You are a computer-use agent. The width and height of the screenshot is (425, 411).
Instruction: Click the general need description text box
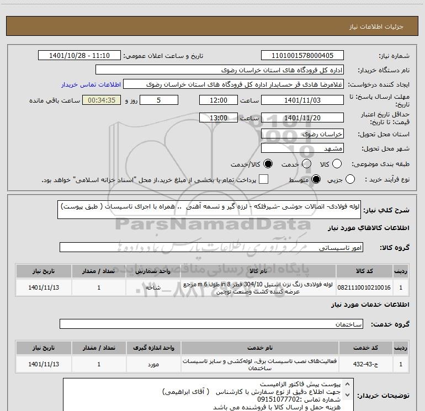pos(209,210)
